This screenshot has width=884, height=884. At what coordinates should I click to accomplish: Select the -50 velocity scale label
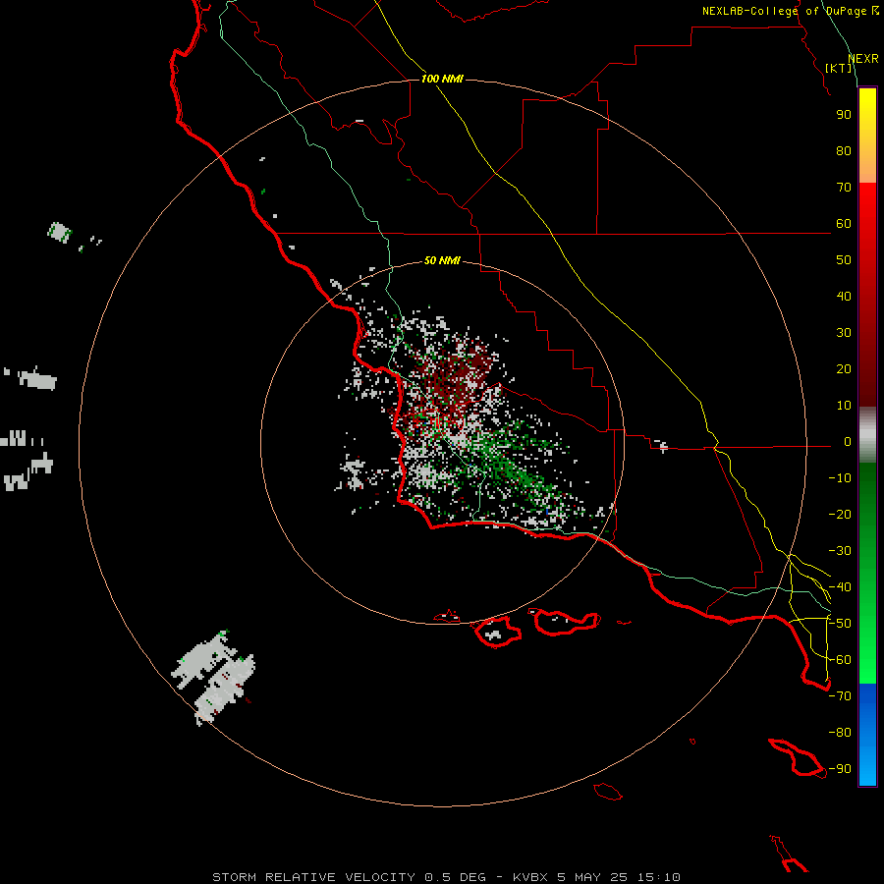(840, 624)
